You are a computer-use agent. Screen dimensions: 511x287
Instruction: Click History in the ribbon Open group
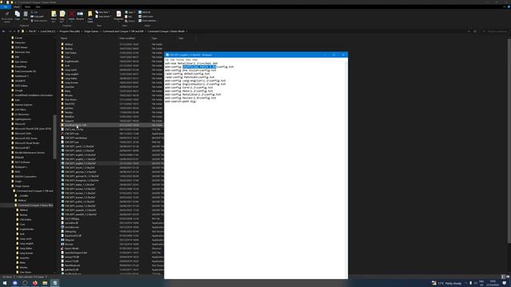coord(130,21)
